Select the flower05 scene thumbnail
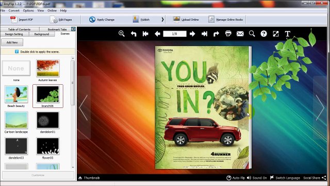Image resolution: width=330 pixels, height=186 pixels. coord(48,146)
